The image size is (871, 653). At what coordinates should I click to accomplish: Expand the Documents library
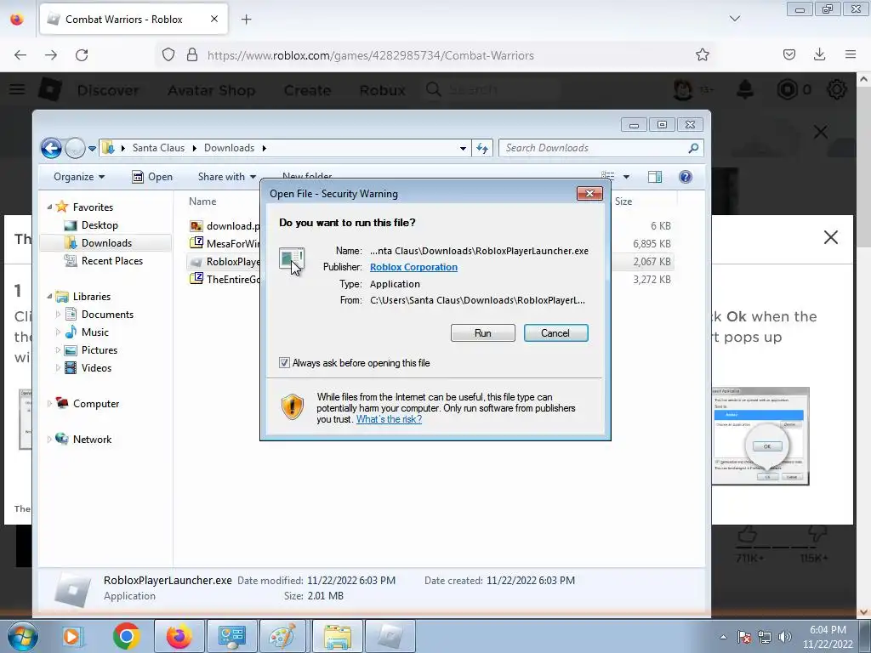coord(58,315)
